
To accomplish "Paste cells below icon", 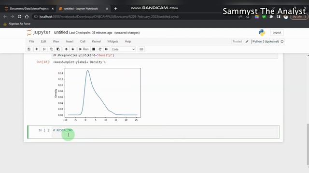I will point(58,49).
